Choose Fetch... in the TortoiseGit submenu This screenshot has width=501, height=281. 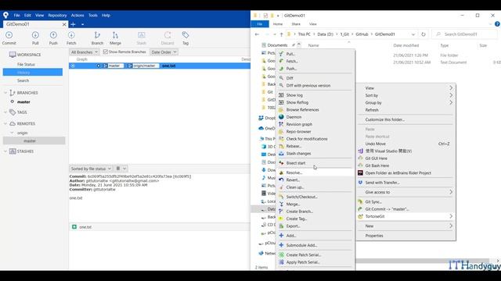[x=315, y=61]
